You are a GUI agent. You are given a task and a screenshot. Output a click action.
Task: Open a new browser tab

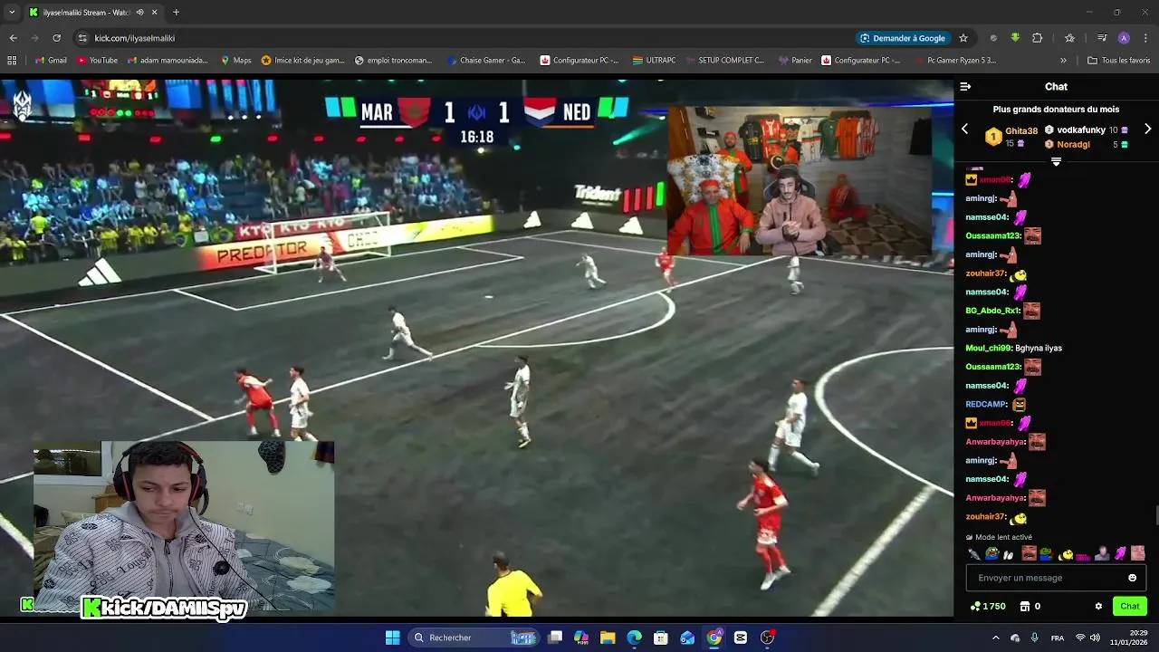[x=176, y=13]
